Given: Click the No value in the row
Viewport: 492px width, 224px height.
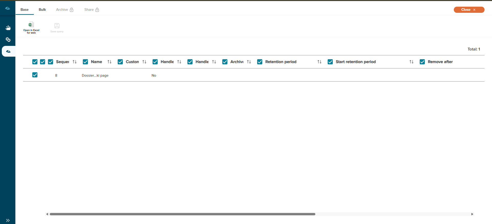Looking at the screenshot, I should (154, 75).
